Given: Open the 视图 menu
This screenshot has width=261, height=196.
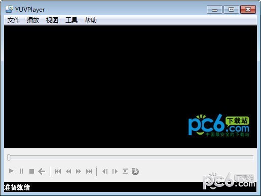Looking at the screenshot, I should (x=52, y=20).
